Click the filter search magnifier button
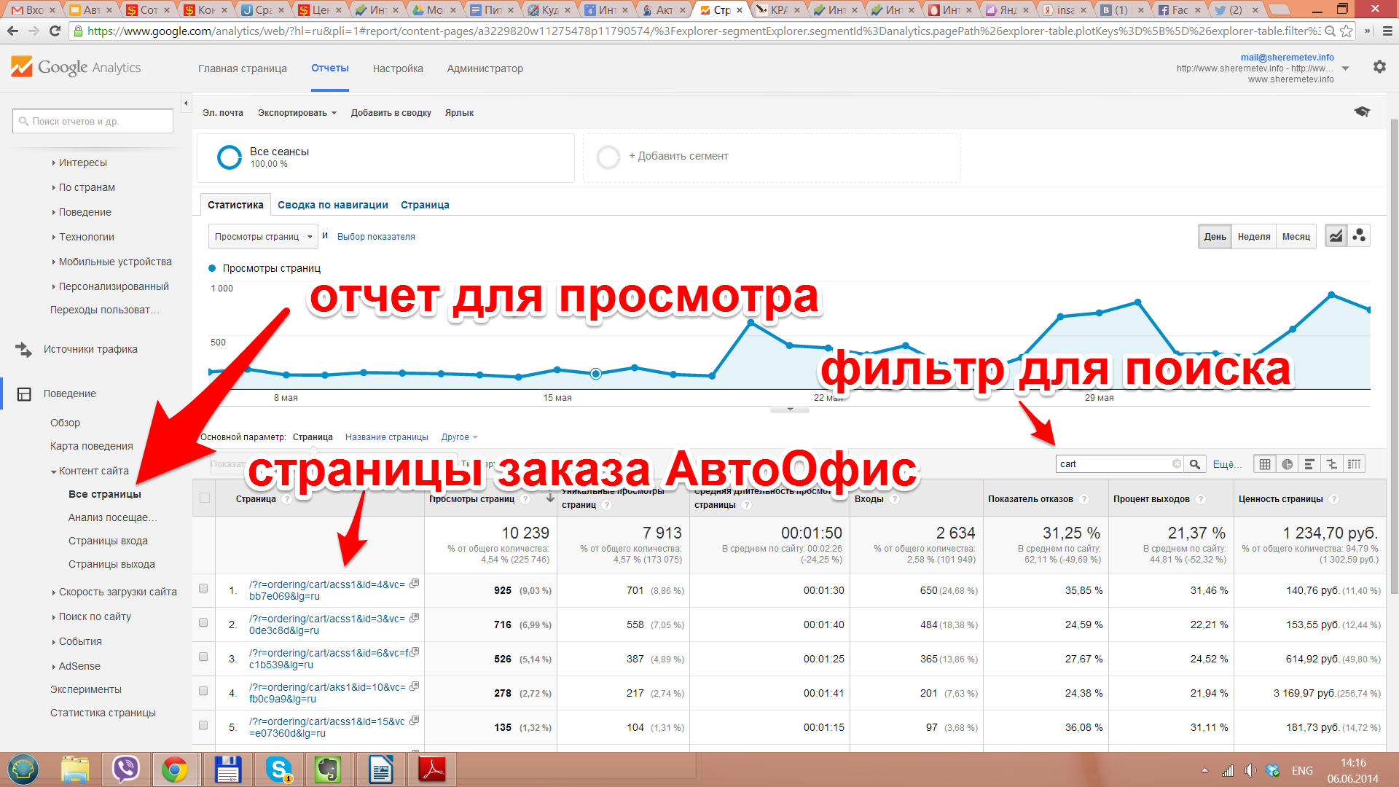Image resolution: width=1399 pixels, height=787 pixels. pos(1195,464)
